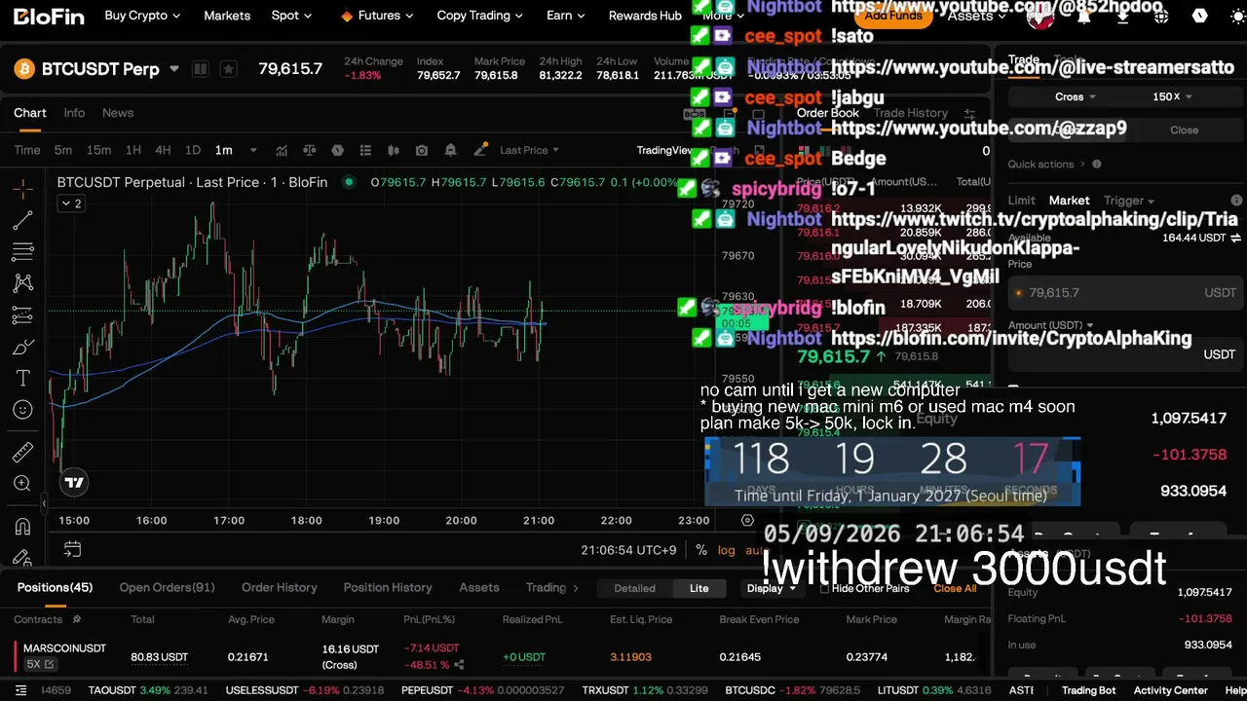Image resolution: width=1247 pixels, height=701 pixels.
Task: Toggle the magnet snap mode
Action: 23,527
